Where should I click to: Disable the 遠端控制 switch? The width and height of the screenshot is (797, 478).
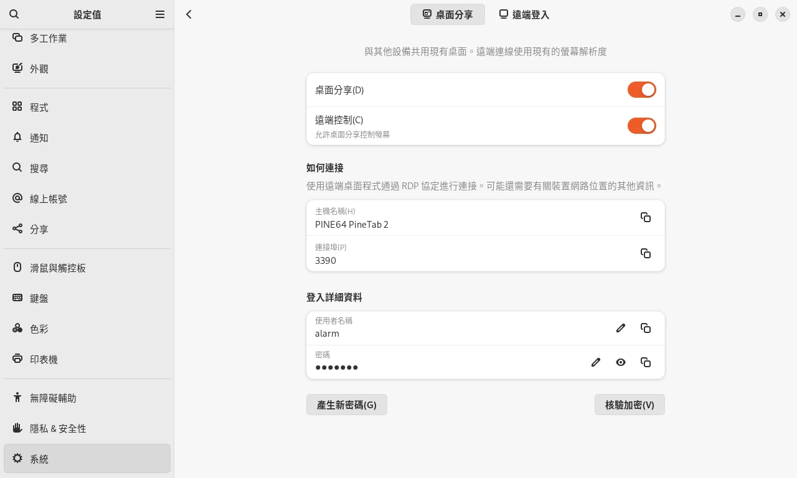tap(641, 126)
